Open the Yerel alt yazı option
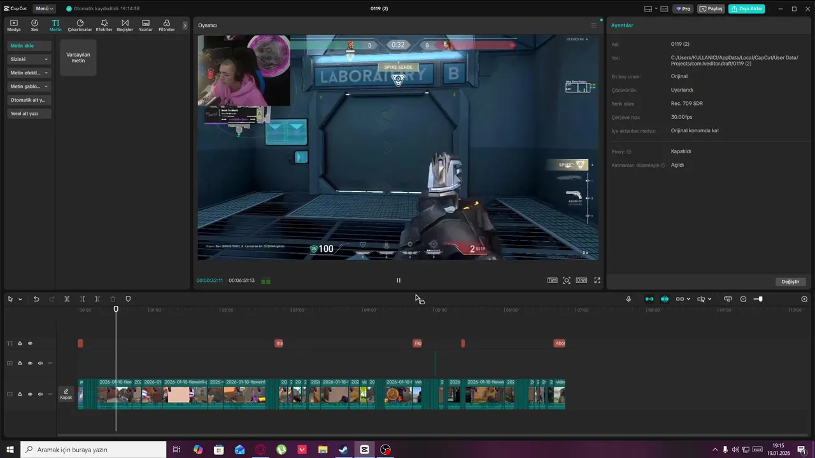This screenshot has width=815, height=458. tap(29, 113)
